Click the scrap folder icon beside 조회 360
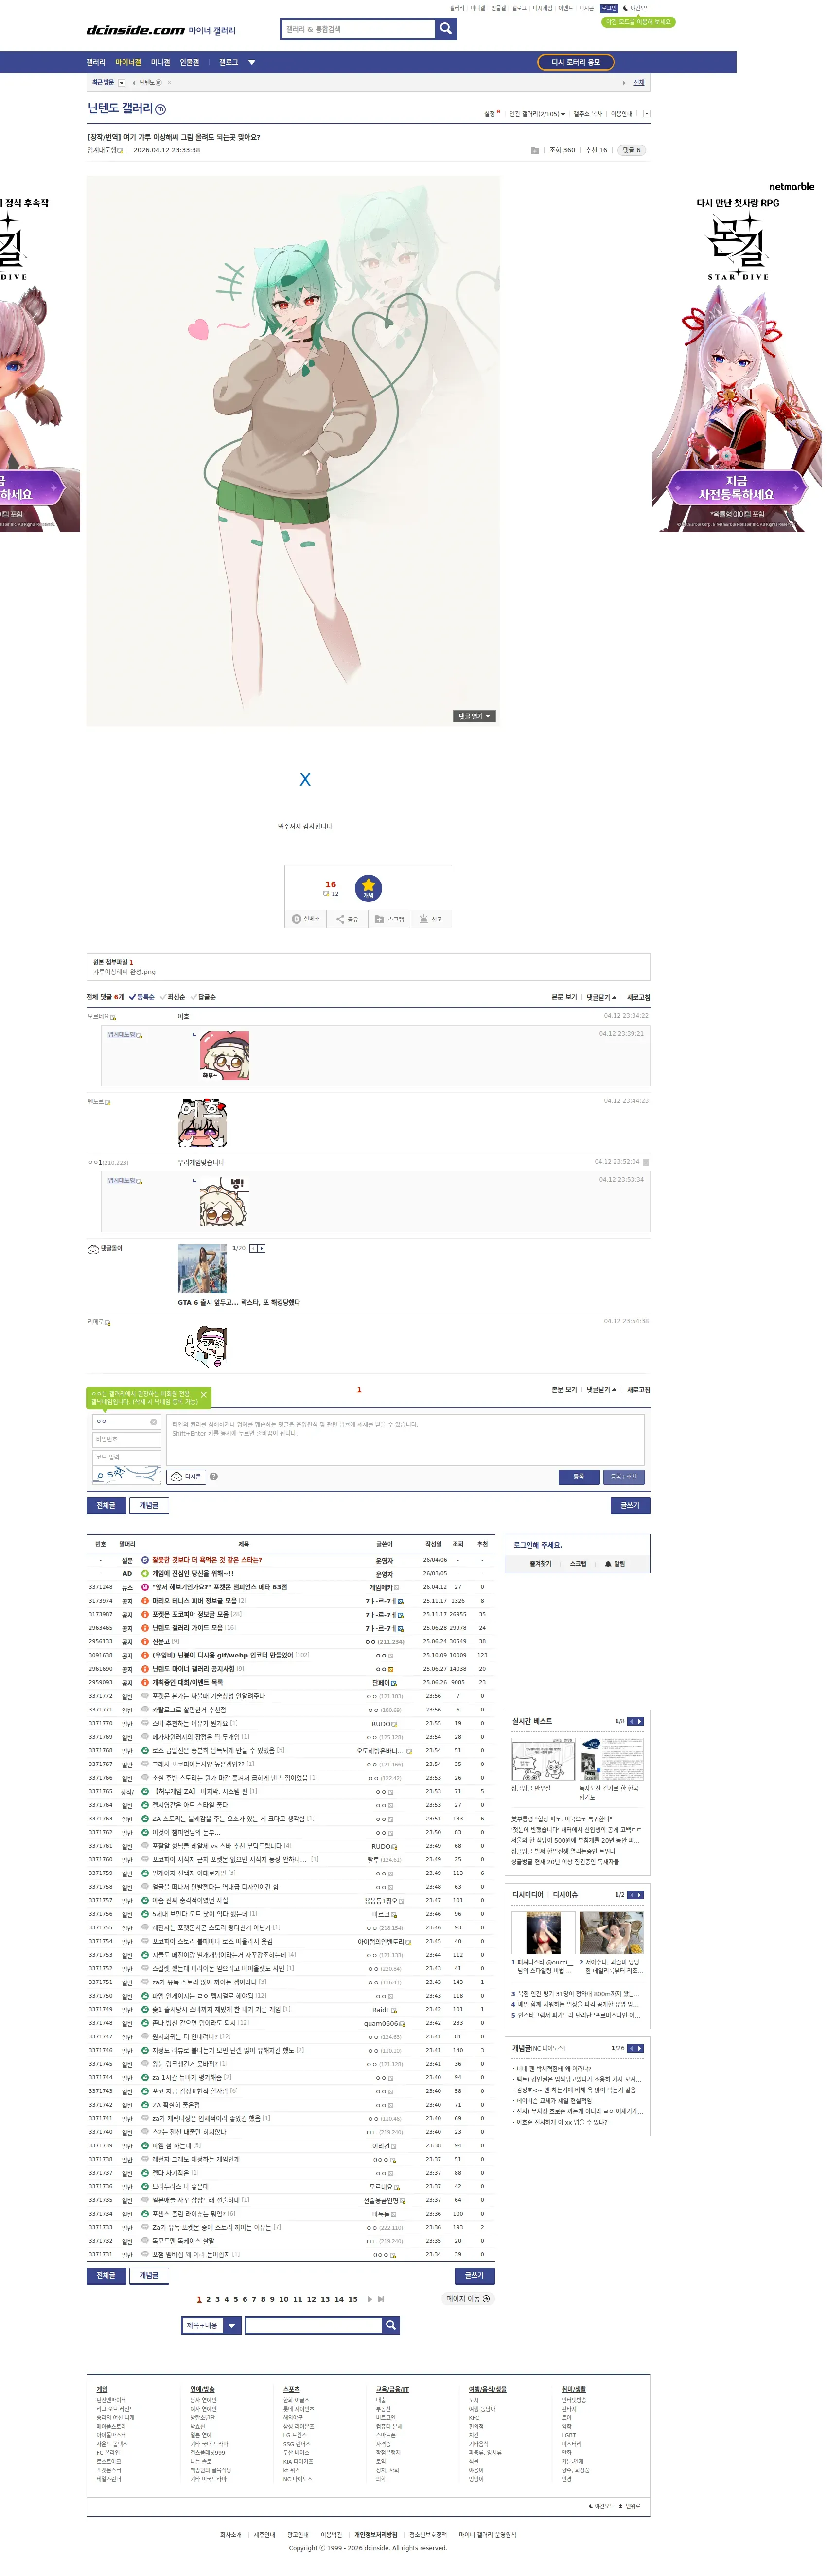This screenshot has height=2576, width=827. 534,150
